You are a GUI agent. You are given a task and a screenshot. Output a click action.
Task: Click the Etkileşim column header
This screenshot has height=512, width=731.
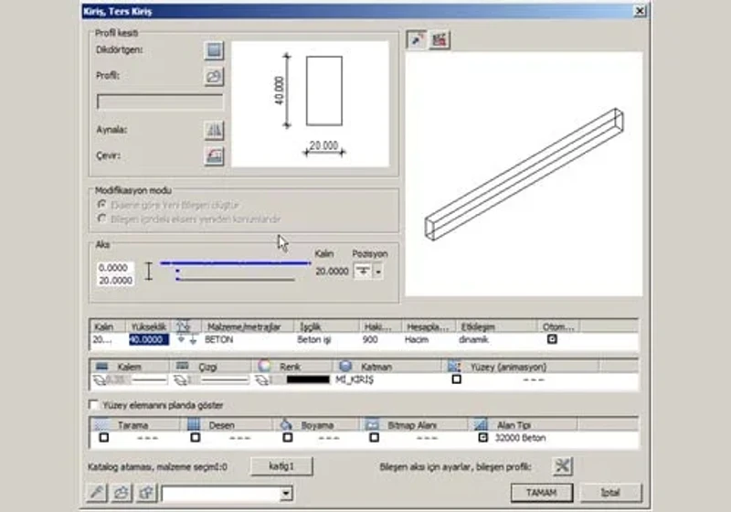[x=495, y=326]
